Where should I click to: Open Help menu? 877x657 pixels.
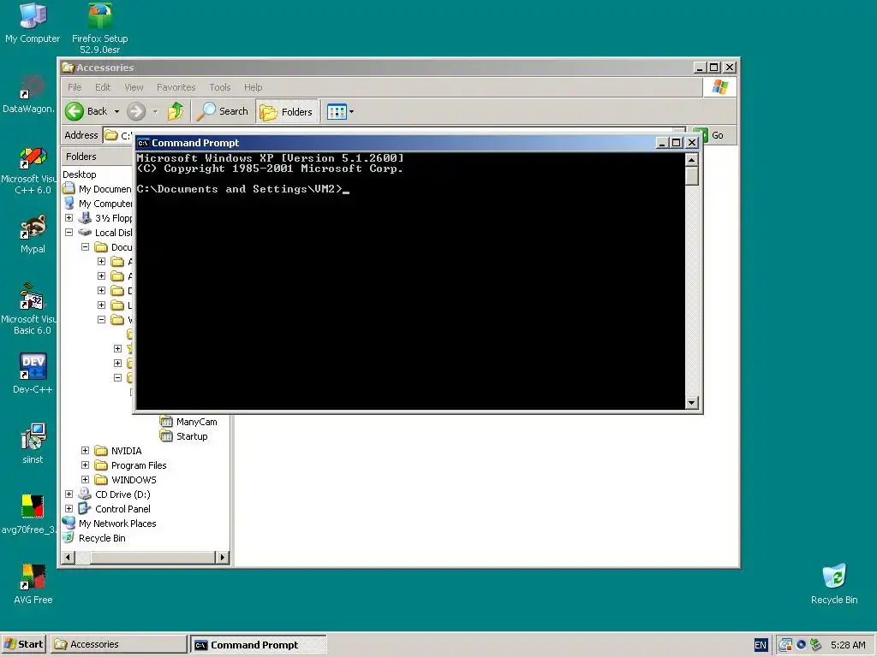point(253,87)
